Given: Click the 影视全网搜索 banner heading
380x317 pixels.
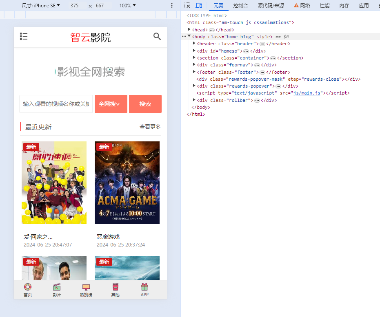Looking at the screenshot, I should click(90, 72).
